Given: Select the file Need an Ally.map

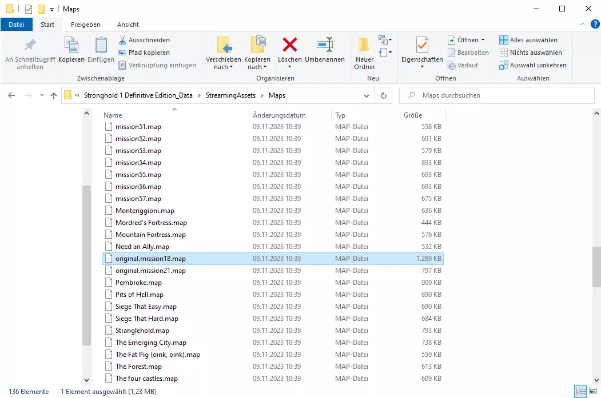Looking at the screenshot, I should click(x=273, y=247).
